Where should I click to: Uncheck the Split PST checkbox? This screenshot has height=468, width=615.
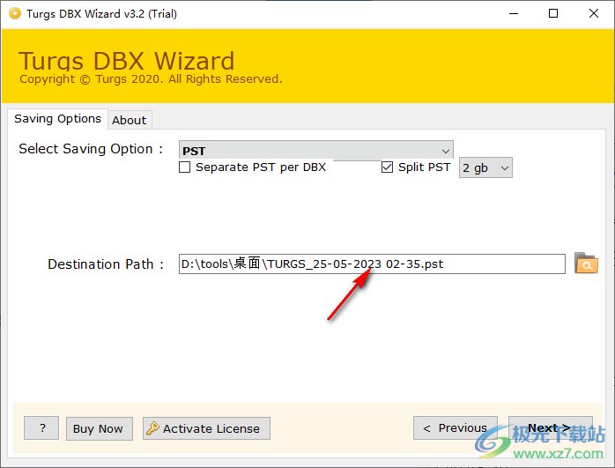coord(387,167)
